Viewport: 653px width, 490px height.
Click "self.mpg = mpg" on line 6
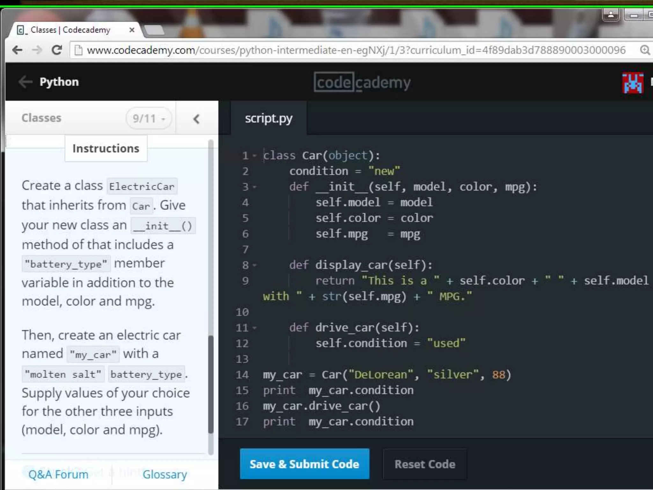coord(368,234)
